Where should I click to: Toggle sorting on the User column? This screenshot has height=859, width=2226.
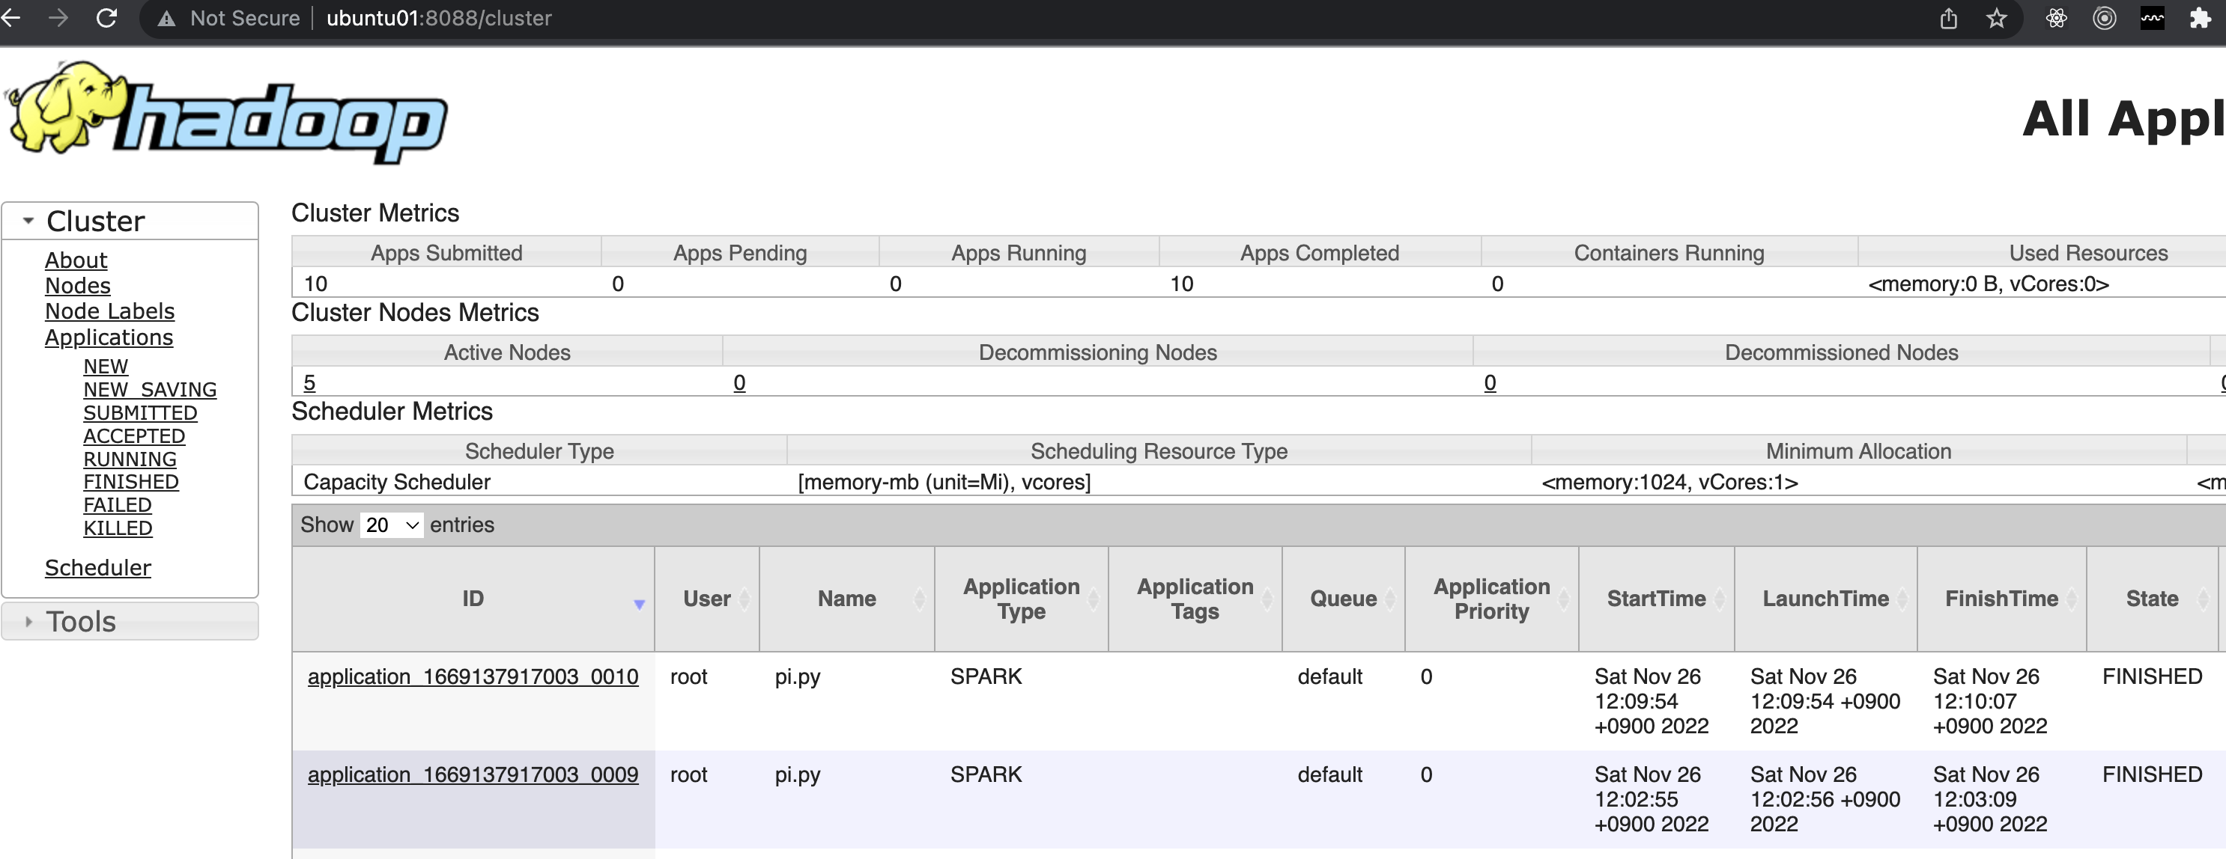(706, 599)
